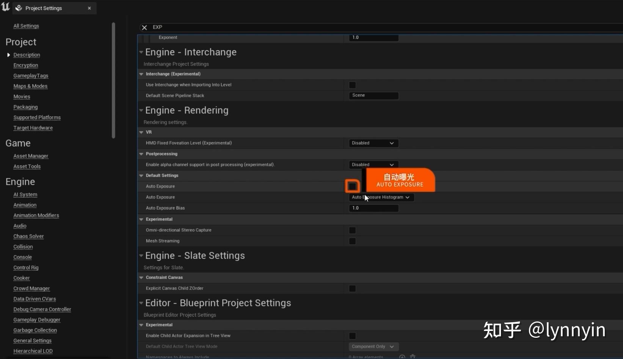Click the sidebar vertical scrollbar
Screen dimensions: 623x359
point(113,80)
